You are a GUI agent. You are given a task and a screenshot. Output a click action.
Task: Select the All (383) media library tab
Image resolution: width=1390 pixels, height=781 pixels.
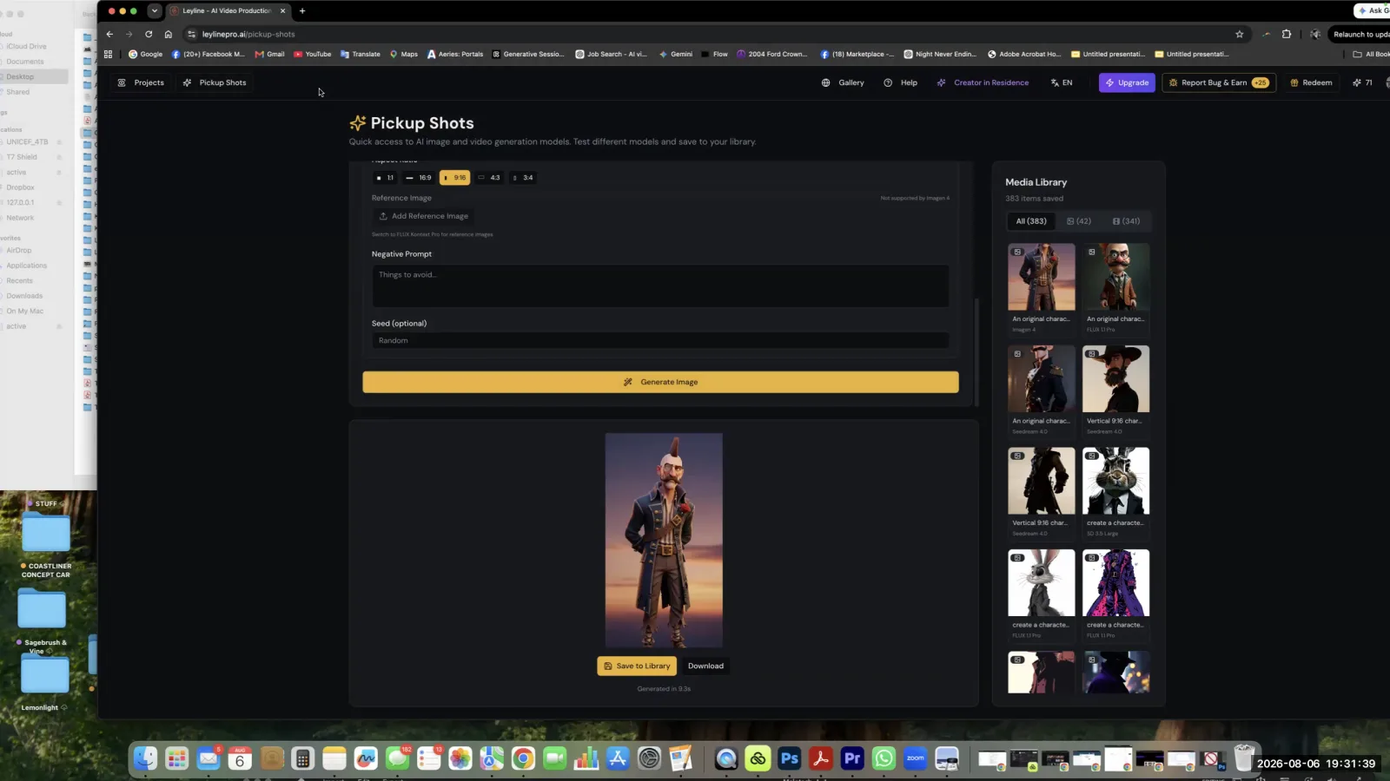pyautogui.click(x=1031, y=221)
